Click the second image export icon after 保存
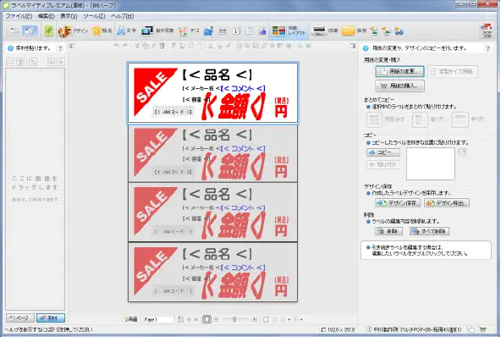The width and height of the screenshot is (501, 337). point(386,31)
